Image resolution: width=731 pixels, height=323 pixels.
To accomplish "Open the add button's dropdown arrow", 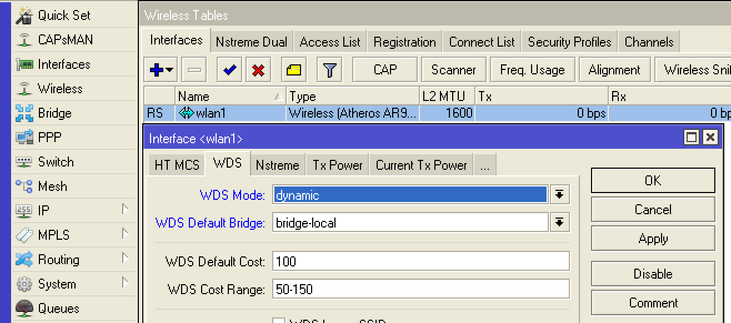I will pos(169,70).
